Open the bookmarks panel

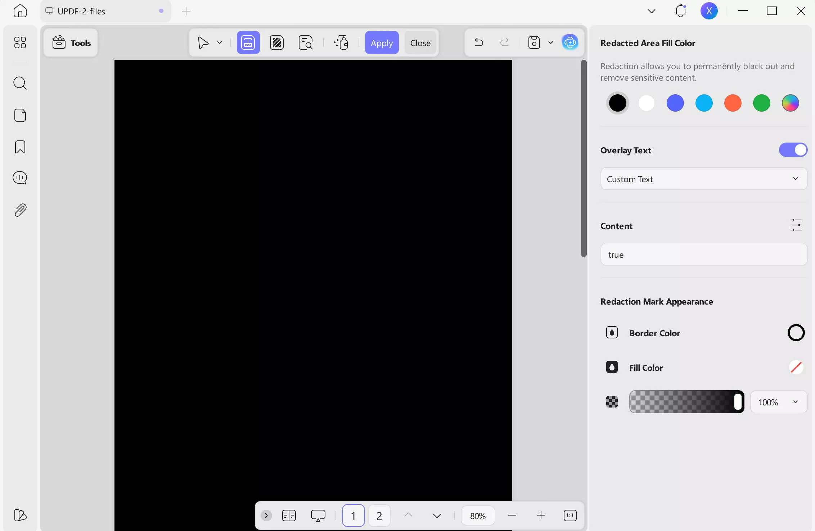tap(20, 147)
